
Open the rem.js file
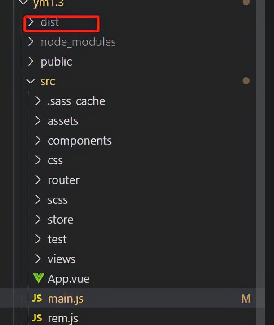tap(63, 318)
